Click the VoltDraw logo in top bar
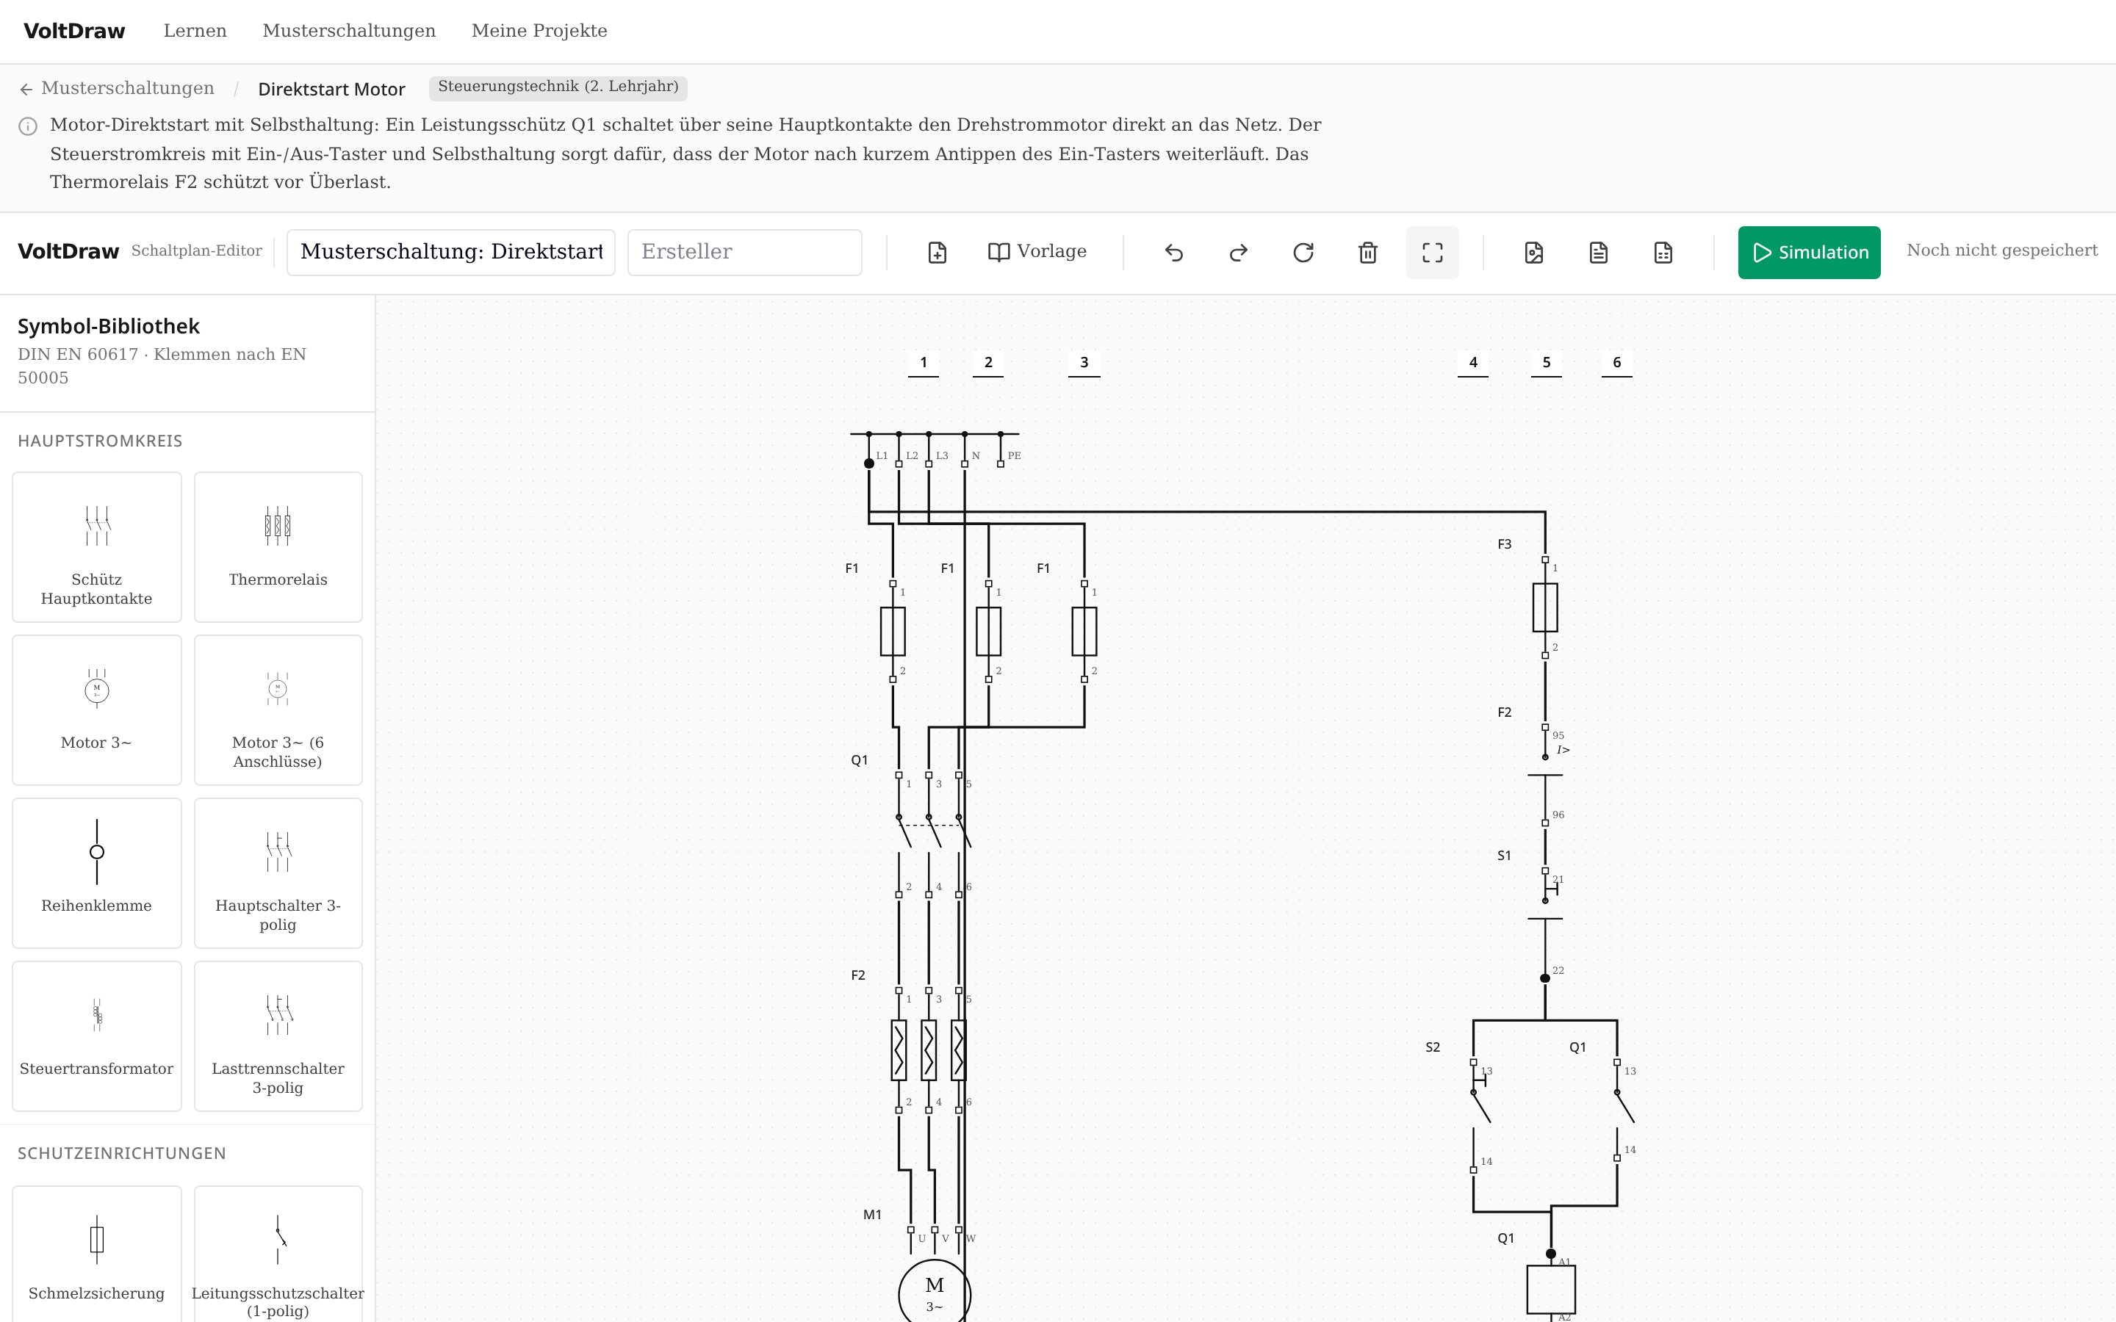This screenshot has width=2116, height=1322. tap(74, 31)
